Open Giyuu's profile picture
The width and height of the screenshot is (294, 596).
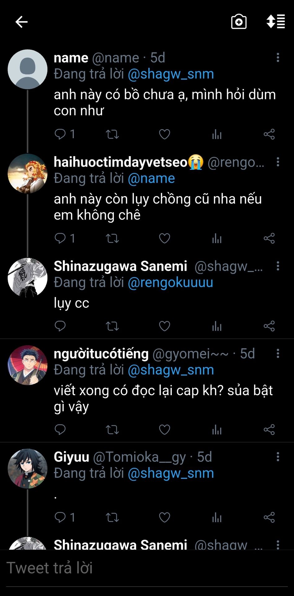(x=28, y=468)
